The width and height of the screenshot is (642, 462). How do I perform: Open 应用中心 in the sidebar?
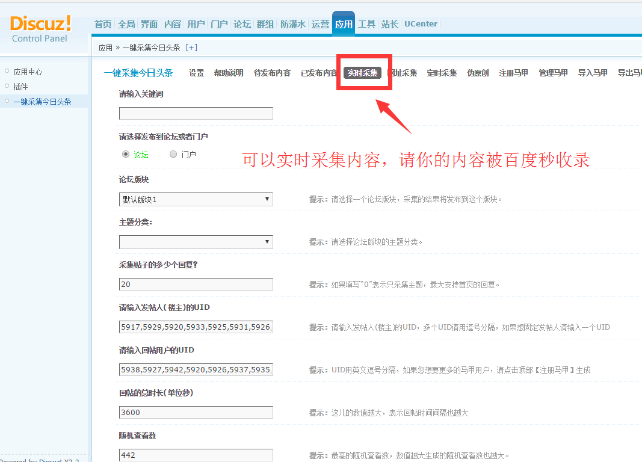tap(28, 72)
